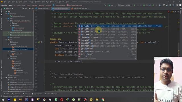This screenshot has width=182, height=102.
Task: Collapse the layout folder
Action: click(8, 44)
